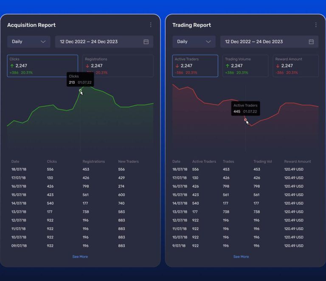Select the Active Traders metric card
Screen dimensions: 326x281
click(x=195, y=66)
